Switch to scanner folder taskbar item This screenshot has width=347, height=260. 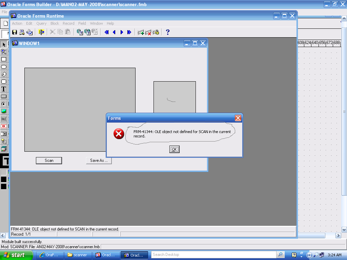[x=78, y=255]
